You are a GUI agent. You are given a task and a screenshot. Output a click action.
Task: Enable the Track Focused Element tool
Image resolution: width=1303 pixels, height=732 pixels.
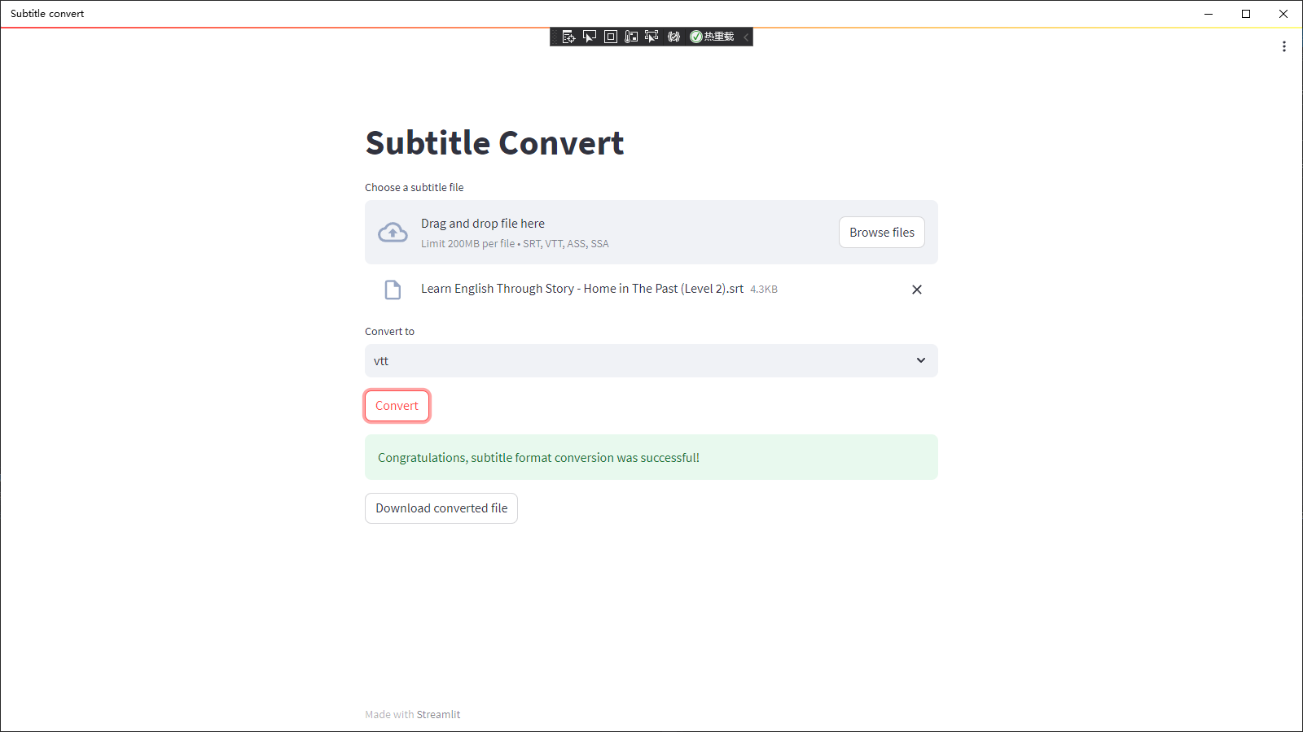coord(651,37)
